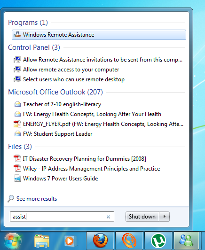Open email Teacher of 7-10 english-literacy
The width and height of the screenshot is (205, 250).
[62, 104]
